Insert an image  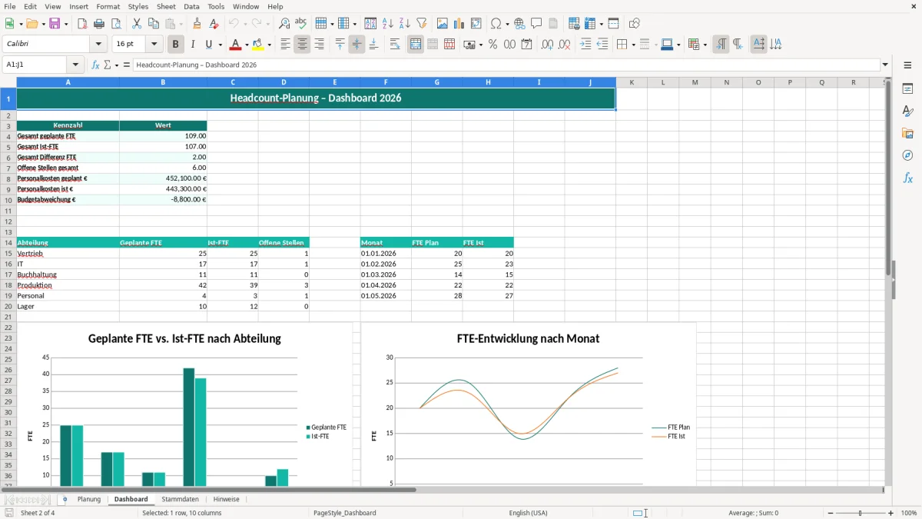442,24
